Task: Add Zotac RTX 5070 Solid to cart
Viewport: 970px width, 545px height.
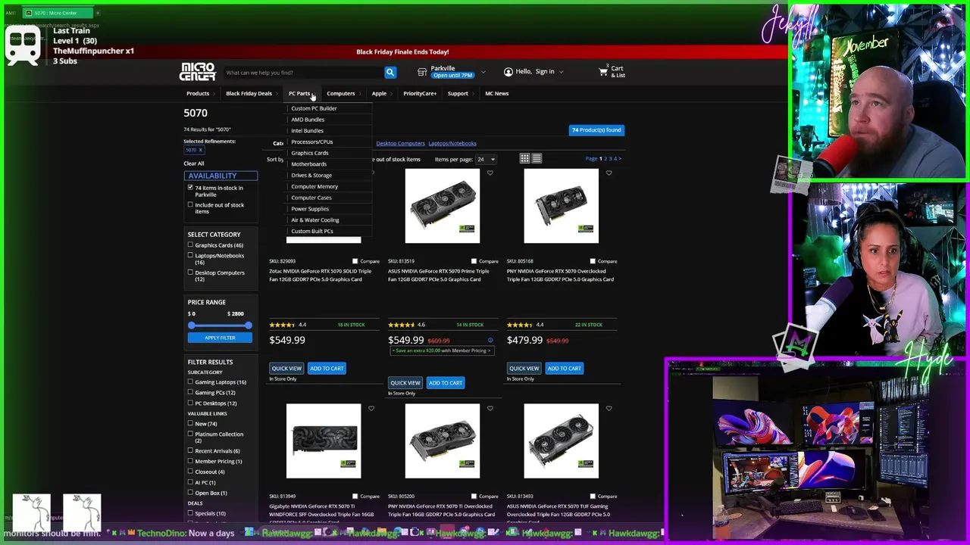Action: click(327, 368)
